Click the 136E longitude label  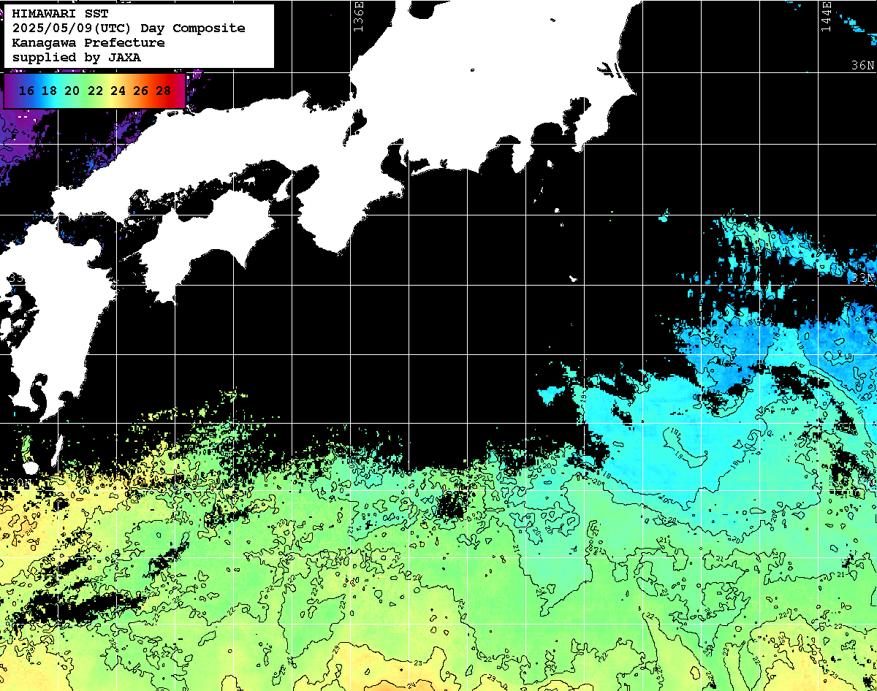click(358, 16)
